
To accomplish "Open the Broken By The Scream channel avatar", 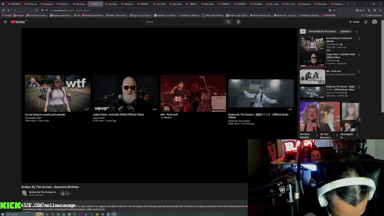I will click(x=24, y=193).
